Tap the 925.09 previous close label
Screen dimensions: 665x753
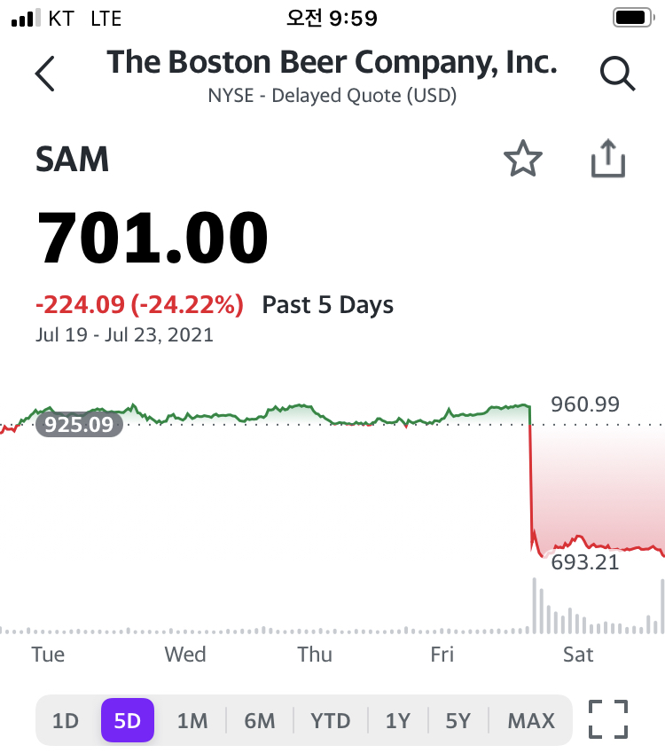click(x=79, y=425)
